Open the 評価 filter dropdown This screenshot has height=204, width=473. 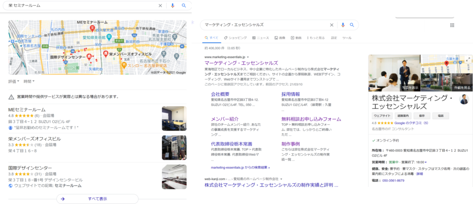14,81
